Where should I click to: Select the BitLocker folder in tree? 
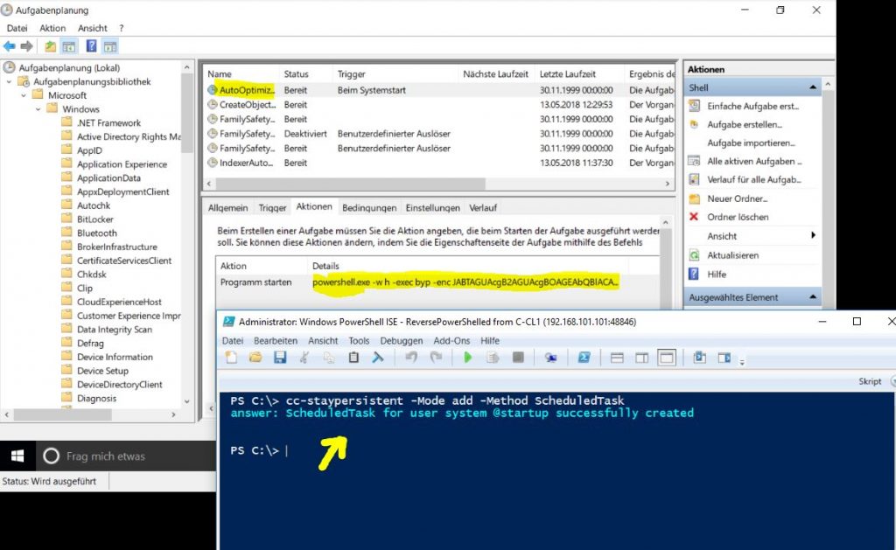[x=94, y=219]
